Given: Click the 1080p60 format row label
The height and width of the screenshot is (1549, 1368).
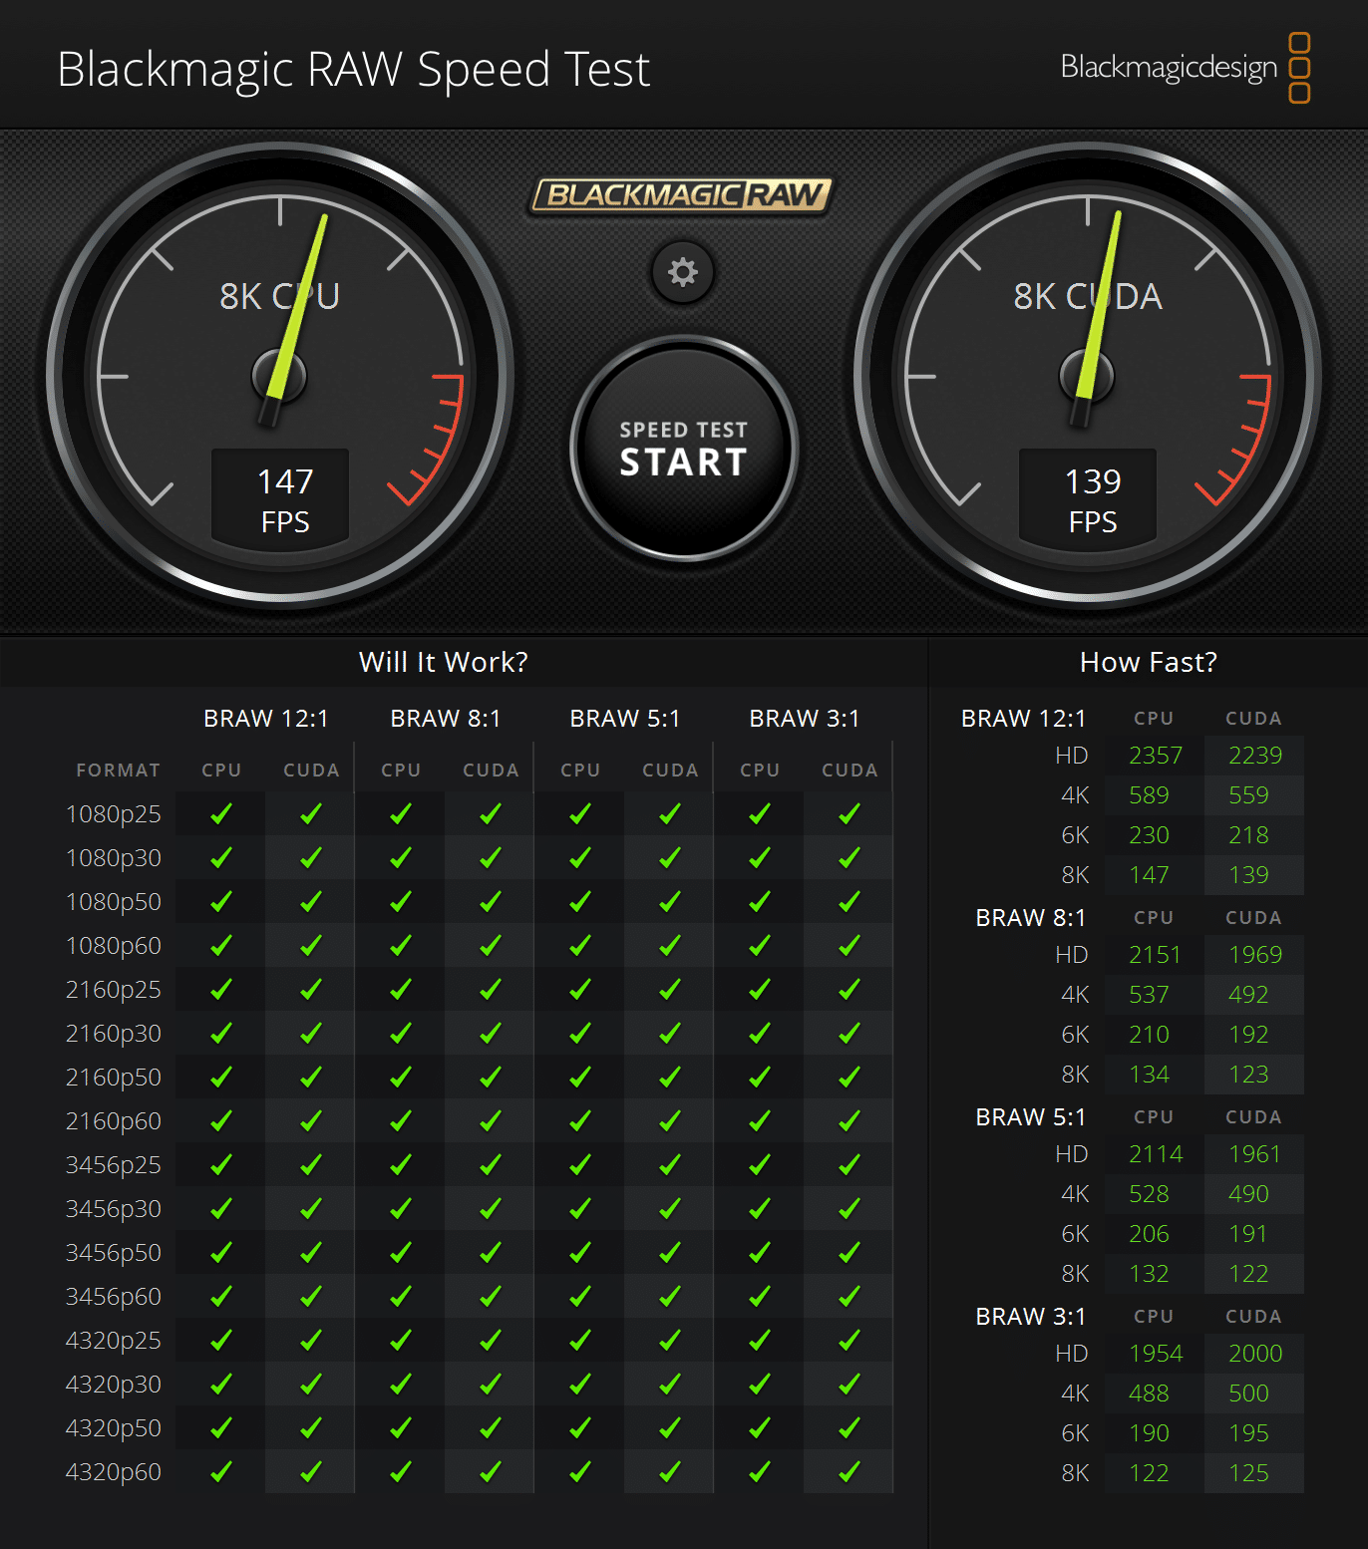Looking at the screenshot, I should coord(113,946).
